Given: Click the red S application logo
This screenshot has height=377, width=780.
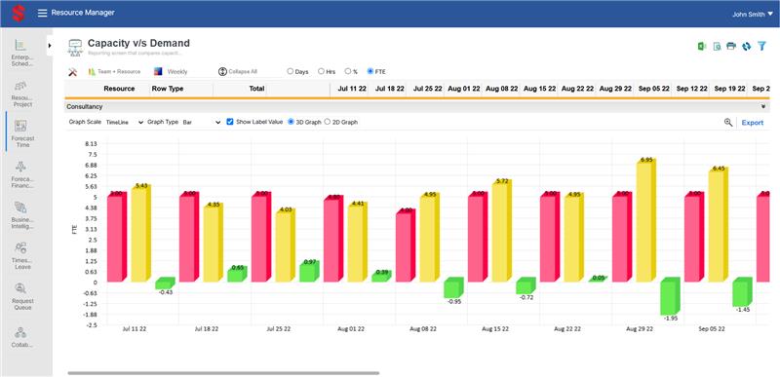Looking at the screenshot, I should [x=19, y=13].
